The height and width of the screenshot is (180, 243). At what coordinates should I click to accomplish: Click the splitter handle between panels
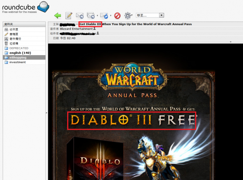click(x=46, y=113)
